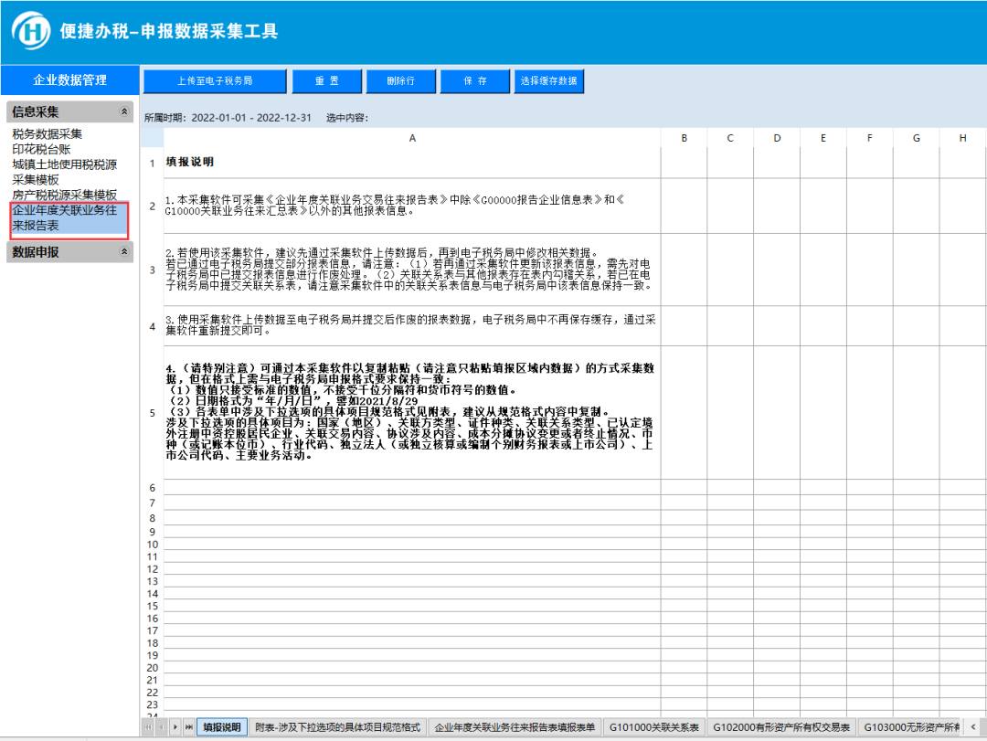Select row 5 header
Viewport: 987px width, 741px height.
pyautogui.click(x=153, y=413)
